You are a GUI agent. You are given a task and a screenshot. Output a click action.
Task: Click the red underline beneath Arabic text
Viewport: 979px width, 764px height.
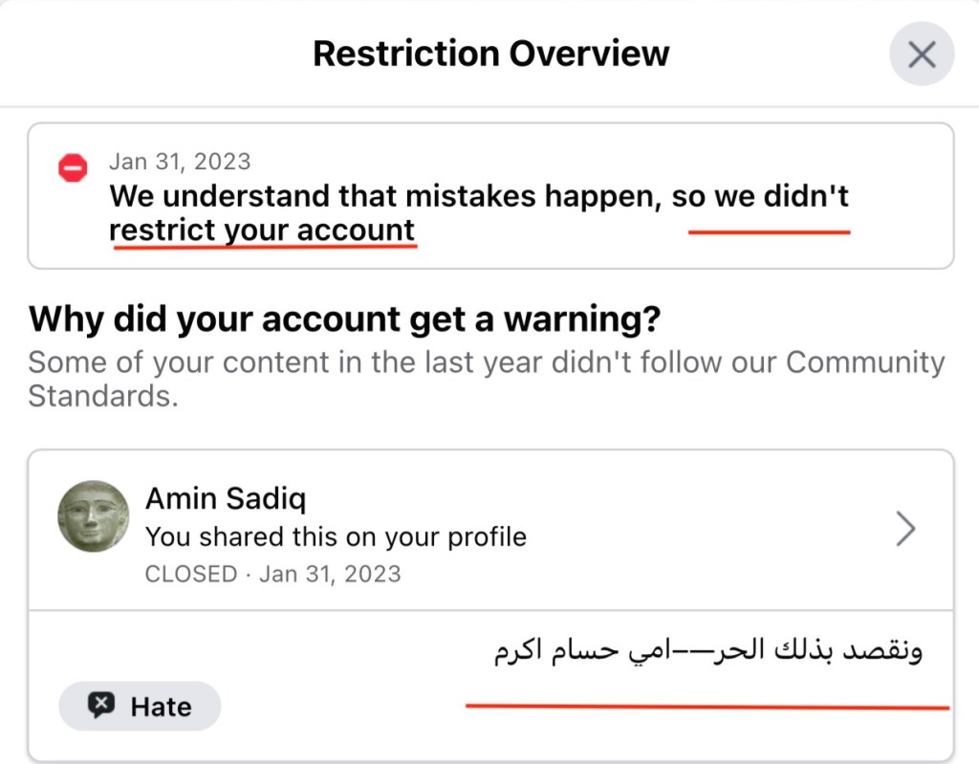click(x=707, y=707)
